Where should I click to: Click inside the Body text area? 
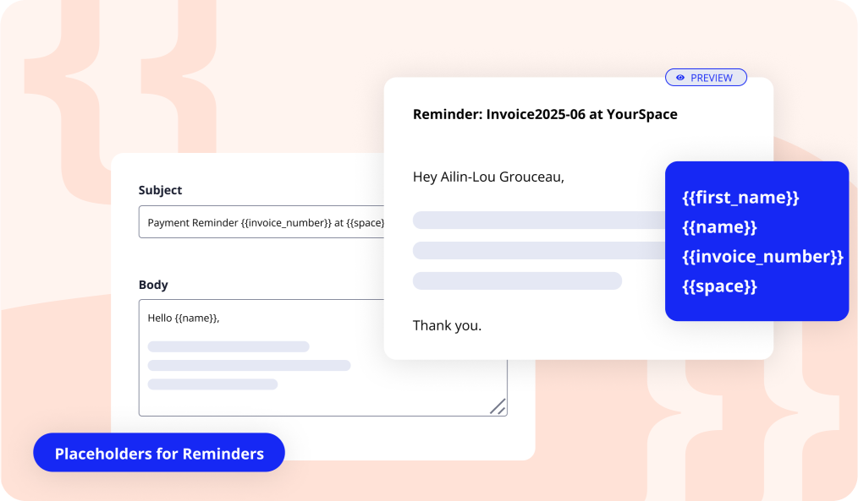[323, 358]
